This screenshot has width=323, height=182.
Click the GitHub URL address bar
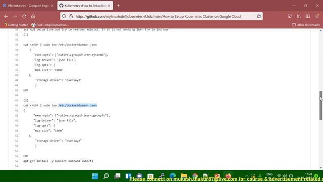(x=158, y=16)
